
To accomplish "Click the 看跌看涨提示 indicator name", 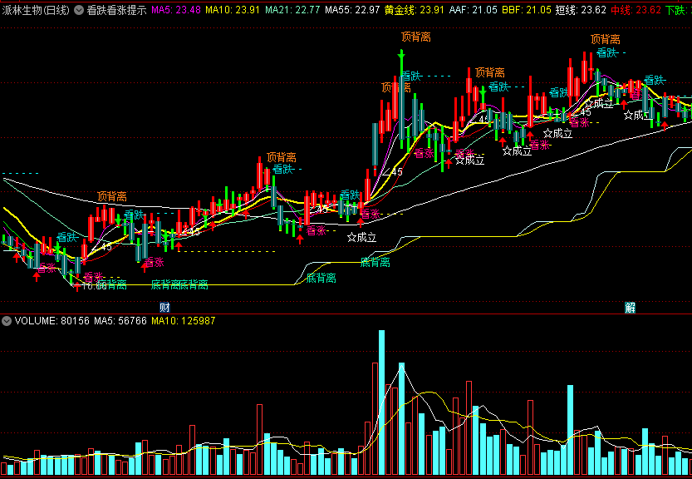I will point(116,10).
